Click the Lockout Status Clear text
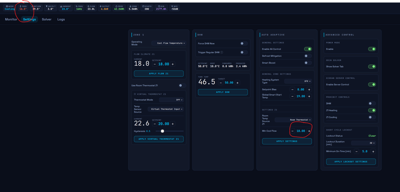400x192 pixels. pyautogui.click(x=372, y=136)
